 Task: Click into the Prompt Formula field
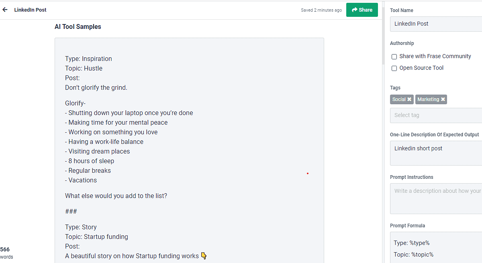point(436,249)
